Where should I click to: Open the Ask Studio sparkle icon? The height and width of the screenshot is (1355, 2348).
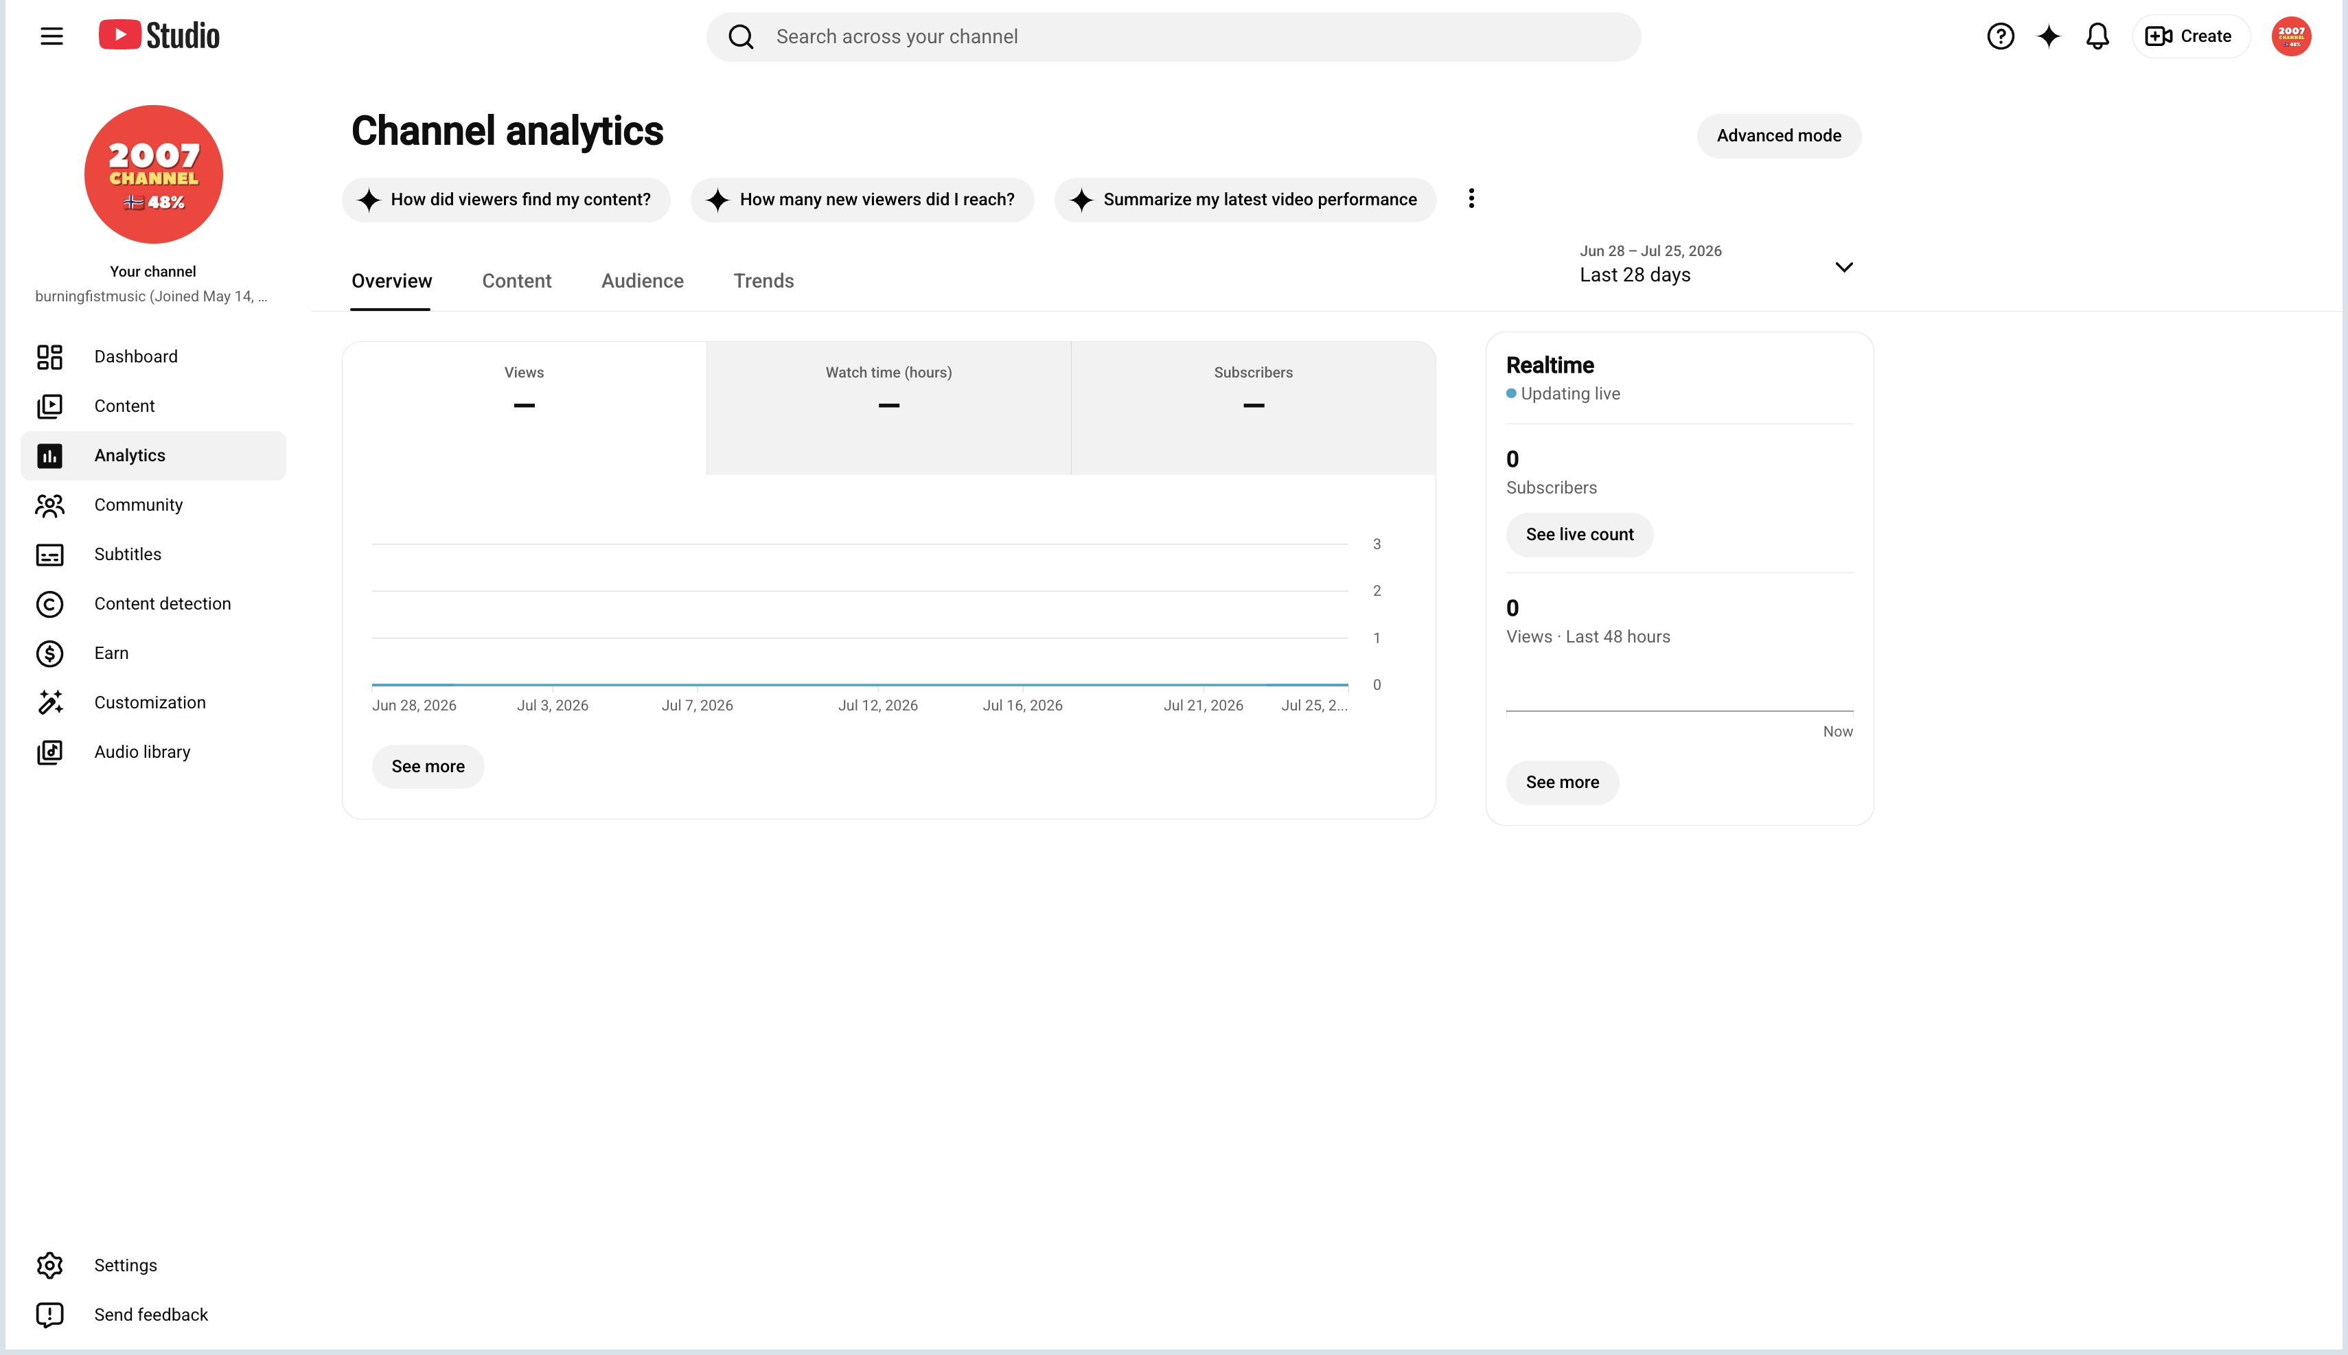coord(2049,36)
